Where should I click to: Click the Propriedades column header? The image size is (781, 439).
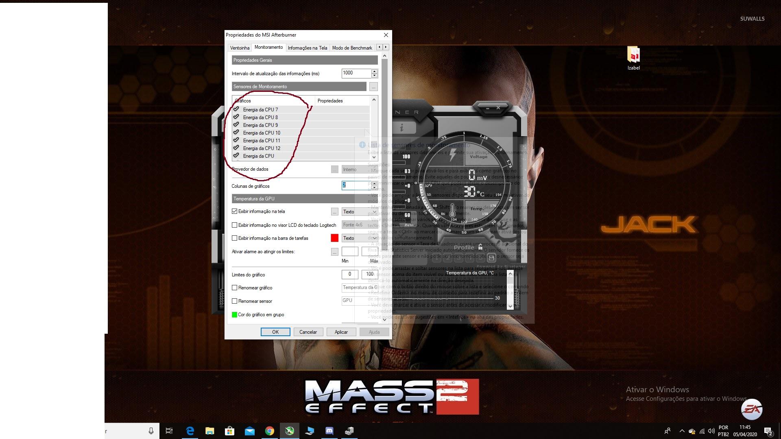coord(342,101)
